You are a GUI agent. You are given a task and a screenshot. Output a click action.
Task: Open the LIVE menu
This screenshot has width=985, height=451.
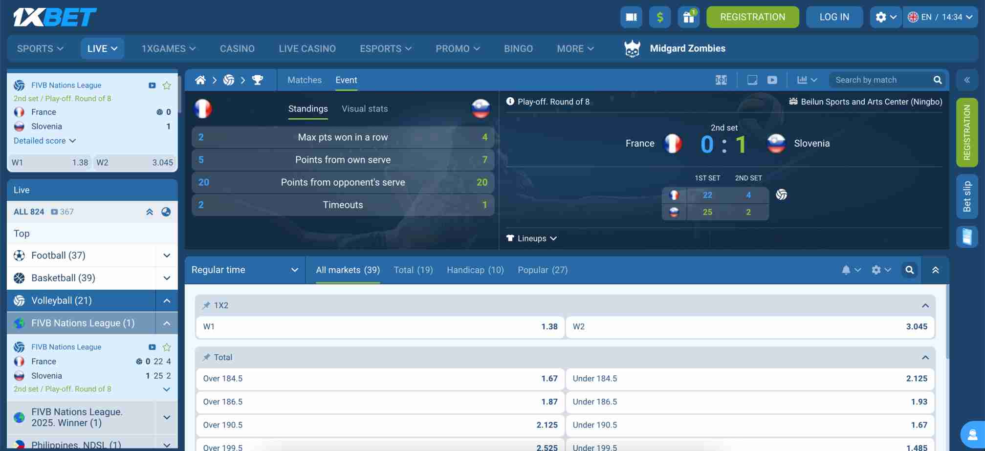102,49
